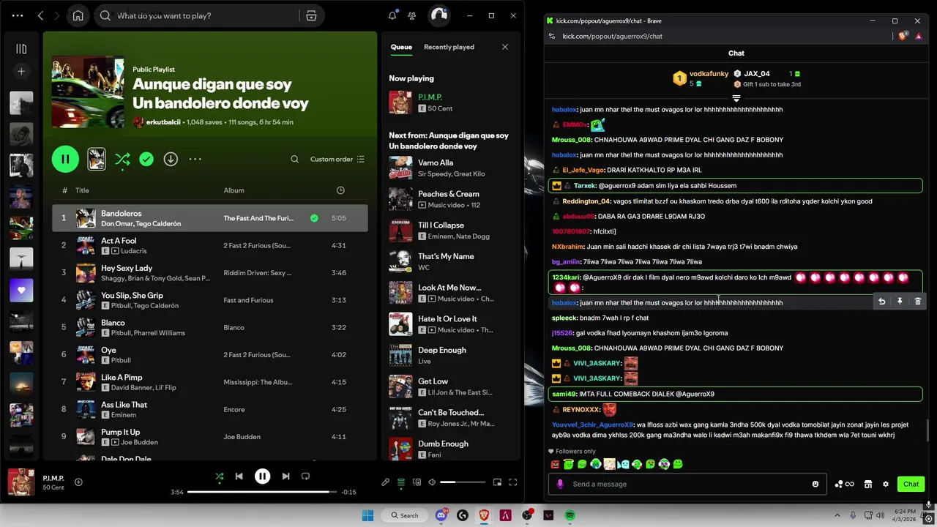The width and height of the screenshot is (937, 527).
Task: Pause the playlist with the big green button
Action: click(x=65, y=159)
